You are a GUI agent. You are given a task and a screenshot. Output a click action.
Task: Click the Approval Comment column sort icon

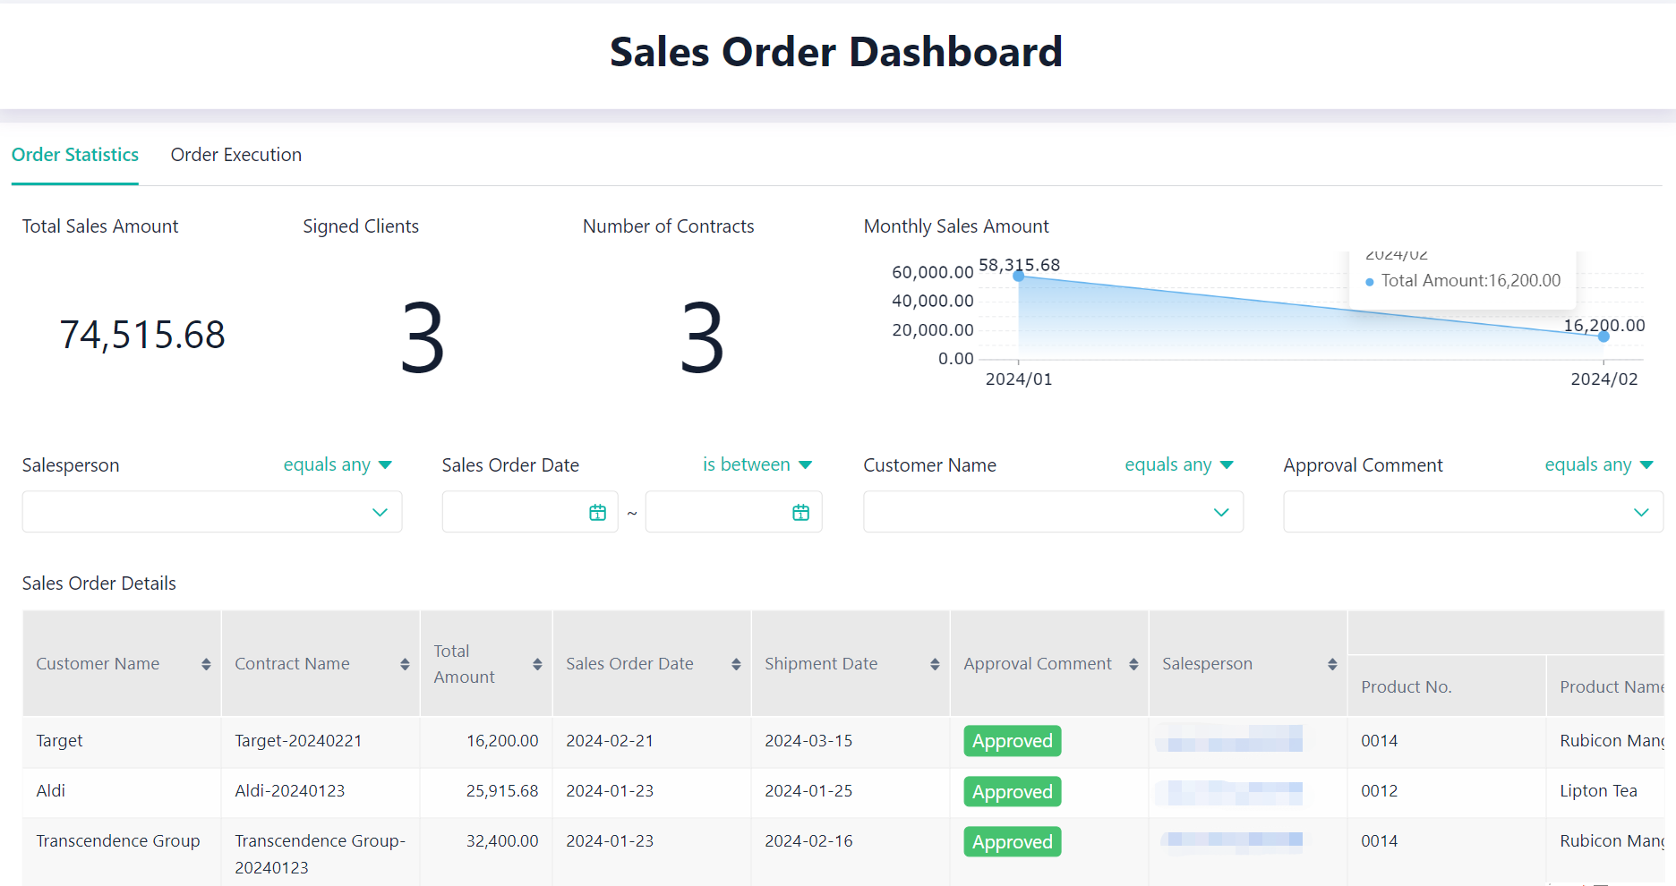[1133, 664]
